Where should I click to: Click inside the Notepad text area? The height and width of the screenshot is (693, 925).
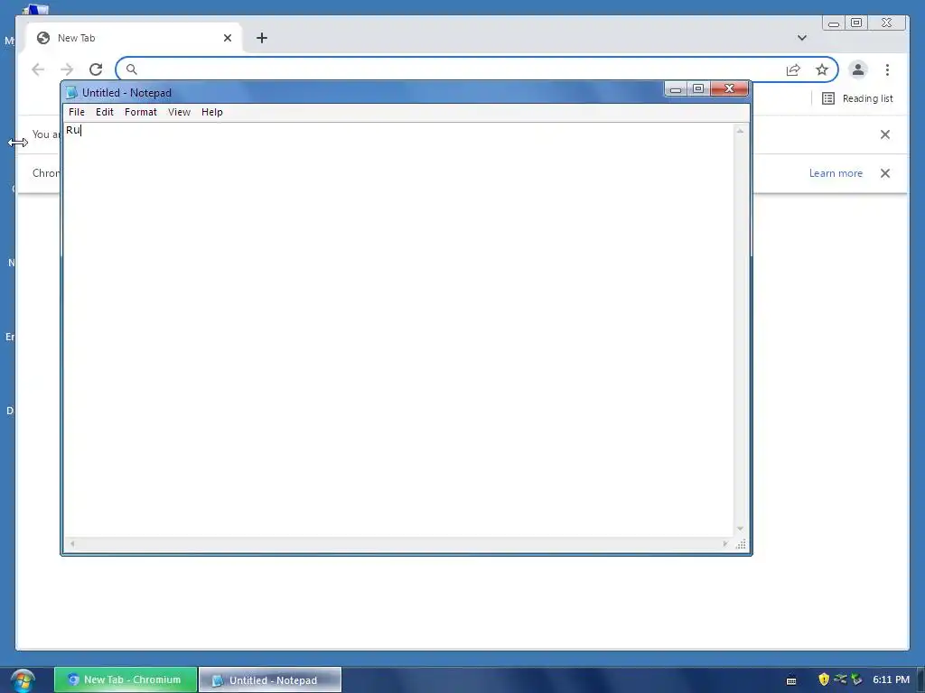click(x=398, y=330)
